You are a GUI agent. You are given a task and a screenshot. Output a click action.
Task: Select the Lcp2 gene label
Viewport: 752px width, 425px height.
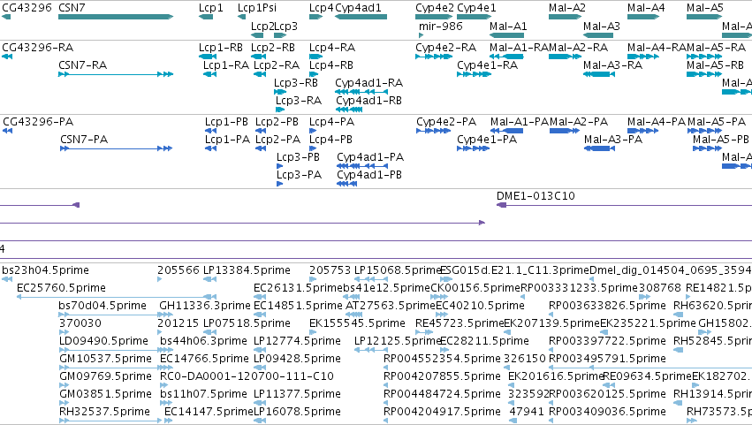click(x=262, y=26)
